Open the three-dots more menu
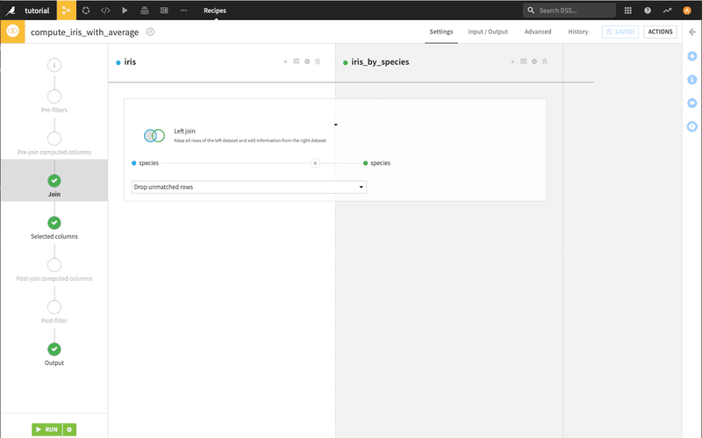The image size is (702, 438). pos(183,11)
